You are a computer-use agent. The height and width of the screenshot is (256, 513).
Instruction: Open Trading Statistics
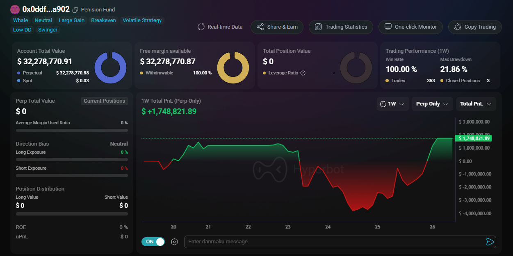pos(341,27)
